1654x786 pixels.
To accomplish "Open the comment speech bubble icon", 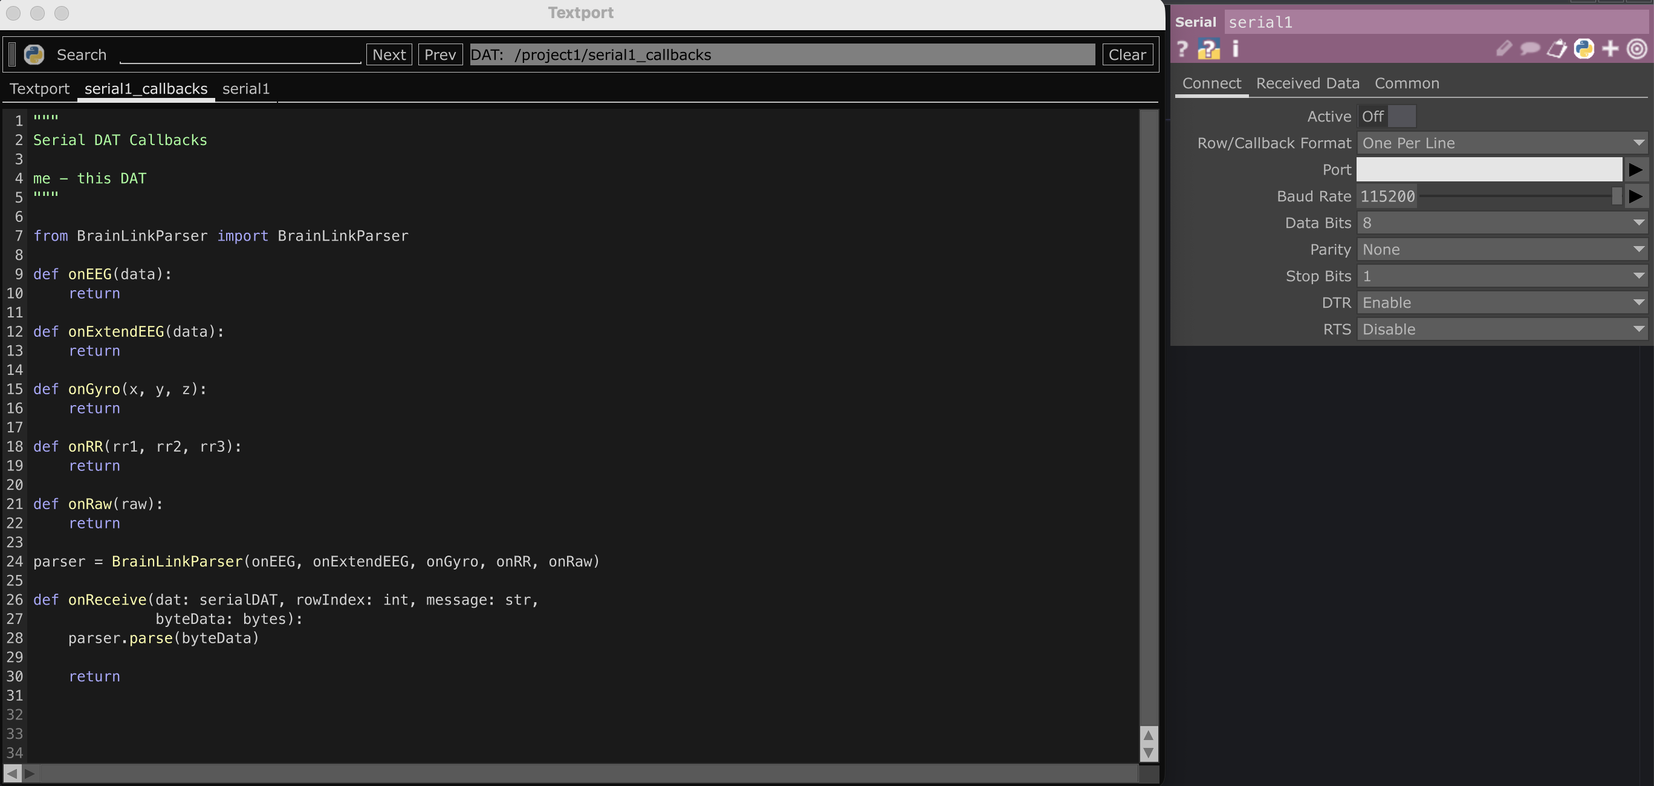I will (x=1530, y=49).
